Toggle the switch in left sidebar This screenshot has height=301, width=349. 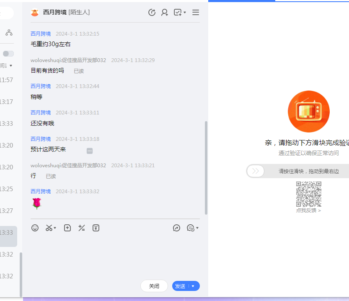tap(8, 54)
